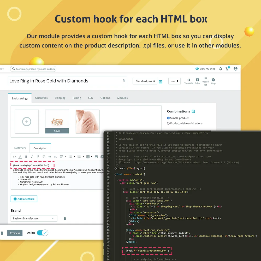Open the Standard product type dropdown
261x261 pixels.
(145, 81)
